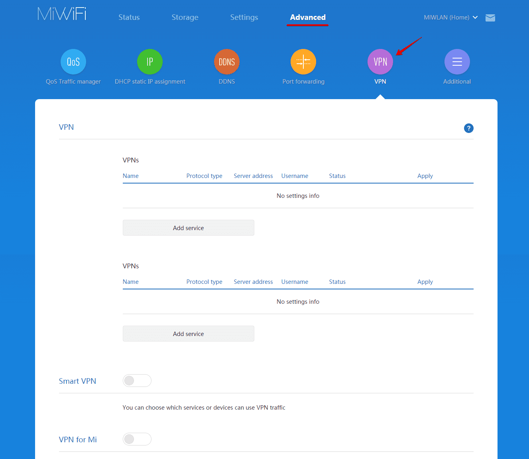Open the Settings menu tab

click(244, 17)
